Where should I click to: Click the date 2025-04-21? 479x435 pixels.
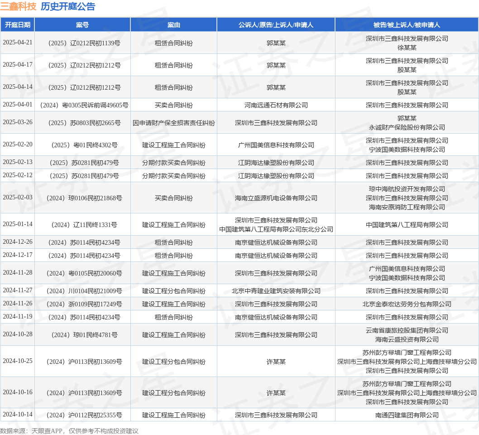click(17, 43)
